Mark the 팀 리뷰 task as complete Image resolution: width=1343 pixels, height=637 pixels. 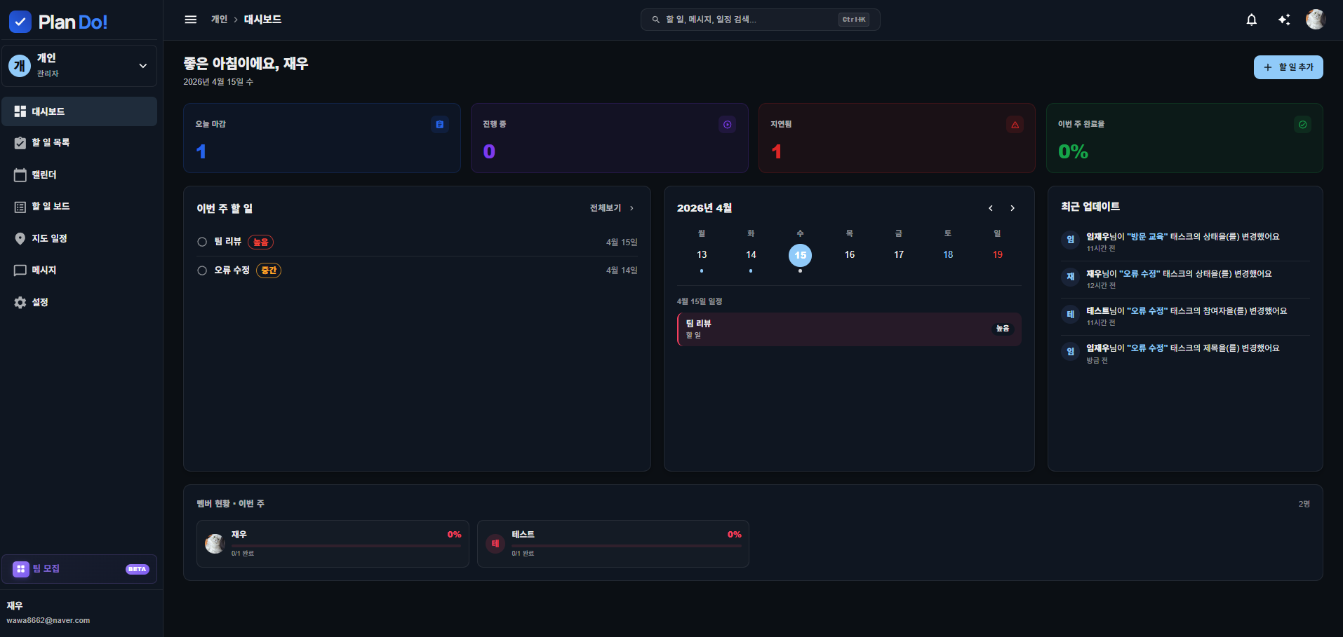click(x=202, y=242)
